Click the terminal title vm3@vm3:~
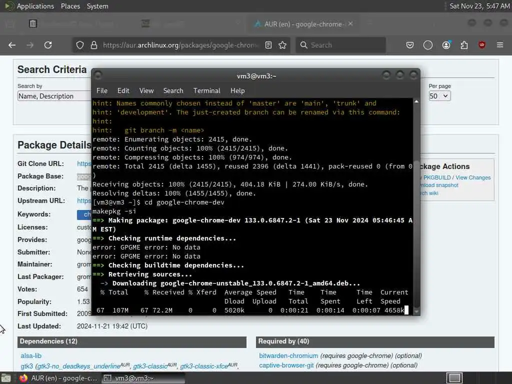This screenshot has width=512, height=384. click(x=256, y=76)
